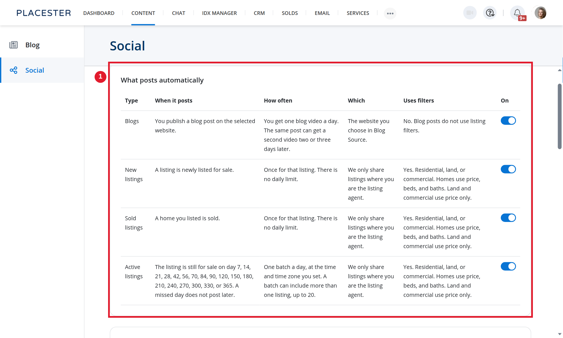Click the 'Uses filters' column header
This screenshot has height=338, width=563.
419,101
